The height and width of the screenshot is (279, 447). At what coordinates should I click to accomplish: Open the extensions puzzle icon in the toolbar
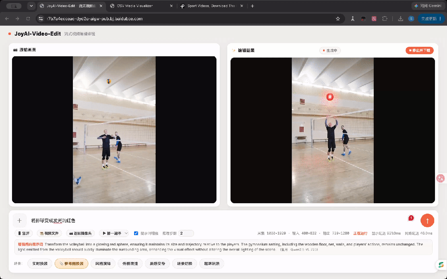pyautogui.click(x=385, y=19)
